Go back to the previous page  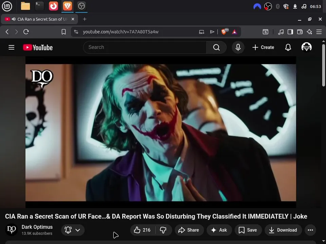7,32
